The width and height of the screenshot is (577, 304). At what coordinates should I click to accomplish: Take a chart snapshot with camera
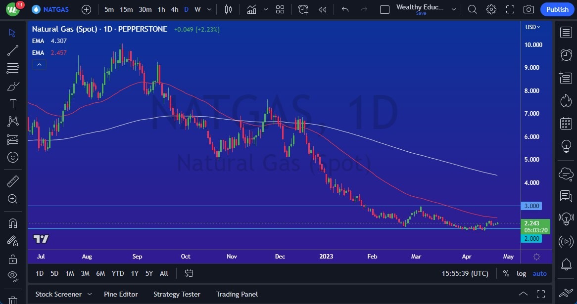pos(529,9)
